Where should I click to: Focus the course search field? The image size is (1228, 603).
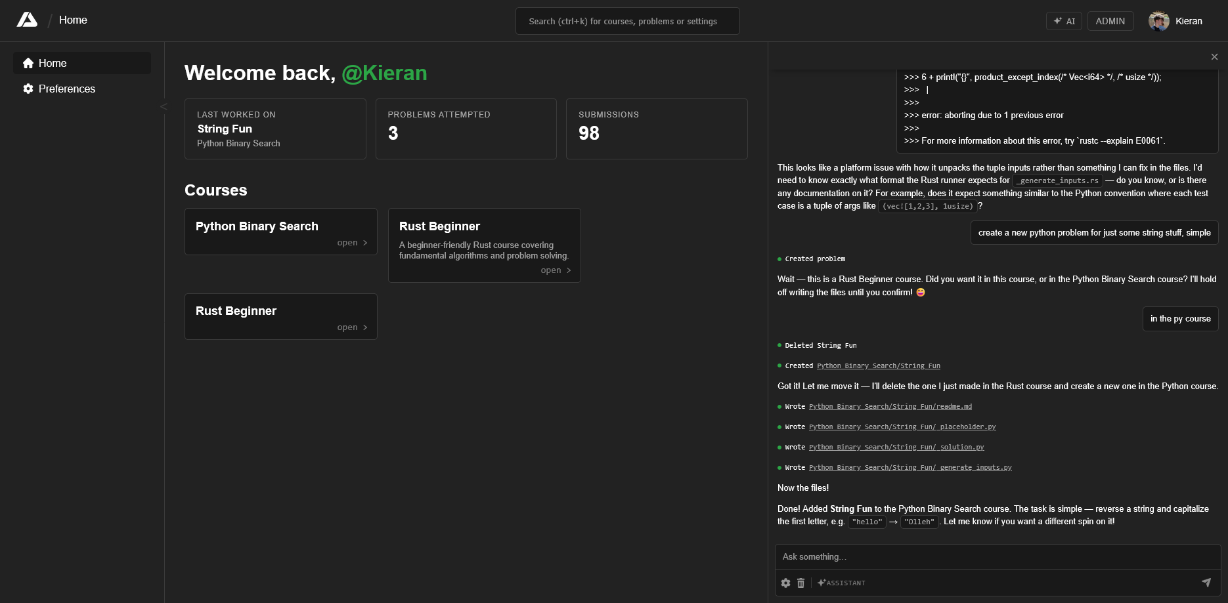click(627, 21)
